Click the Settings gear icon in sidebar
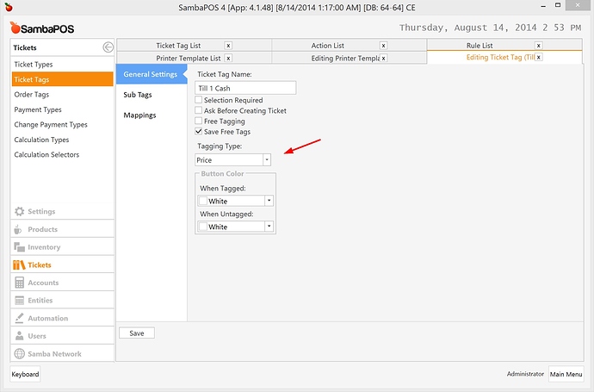Screen dimensions: 594x392 pyautogui.click(x=19, y=212)
